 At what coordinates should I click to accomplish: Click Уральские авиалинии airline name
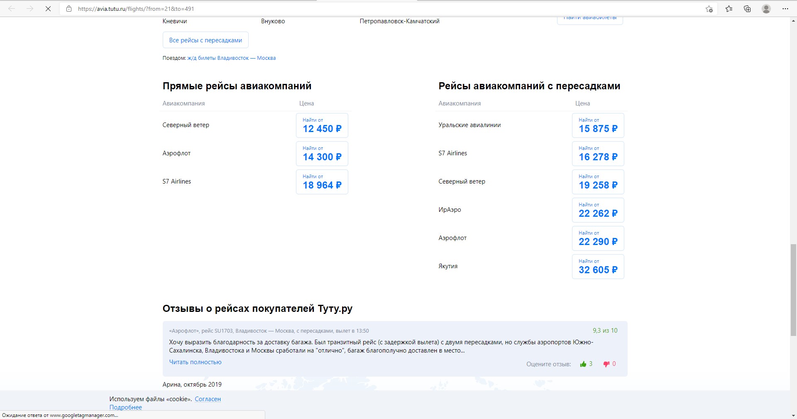[x=469, y=125]
